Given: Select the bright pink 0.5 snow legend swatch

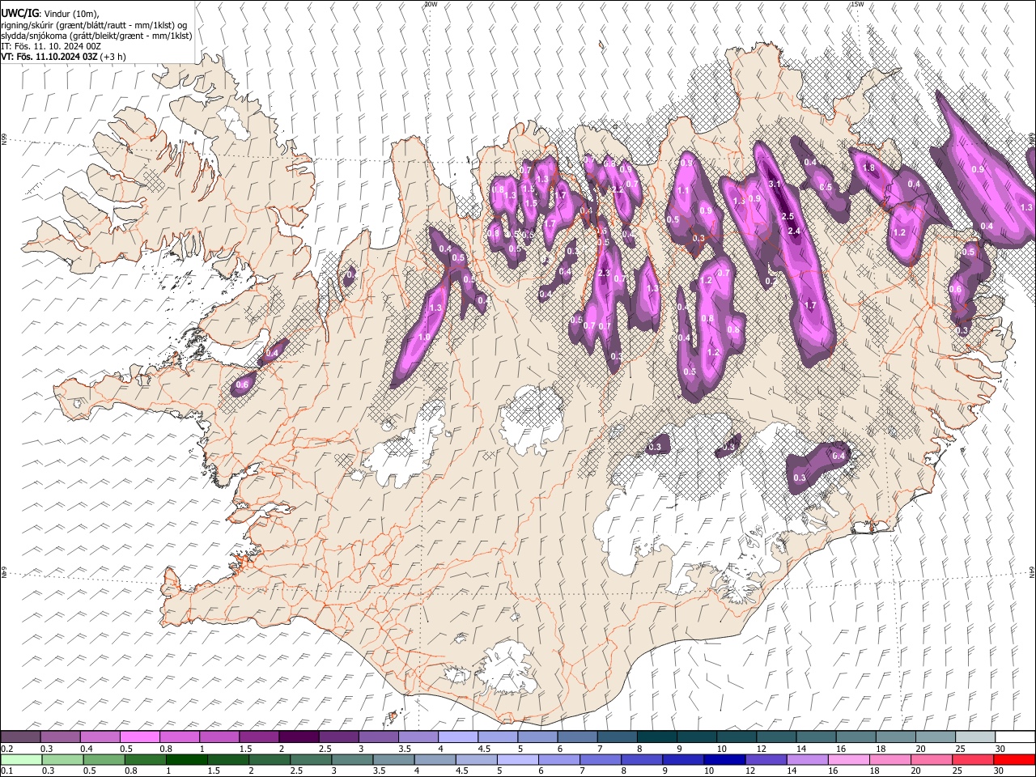Looking at the screenshot, I should (x=139, y=737).
